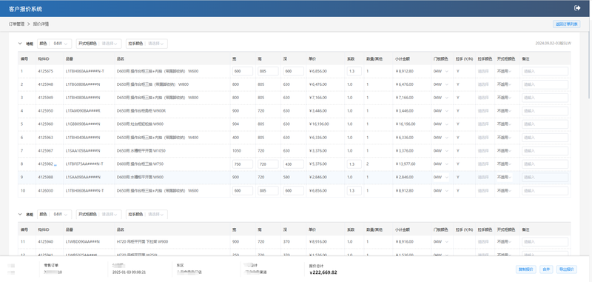
Task: Open row 6 拉手颜色 请选择 dropdown
Action: pyautogui.click(x=483, y=138)
